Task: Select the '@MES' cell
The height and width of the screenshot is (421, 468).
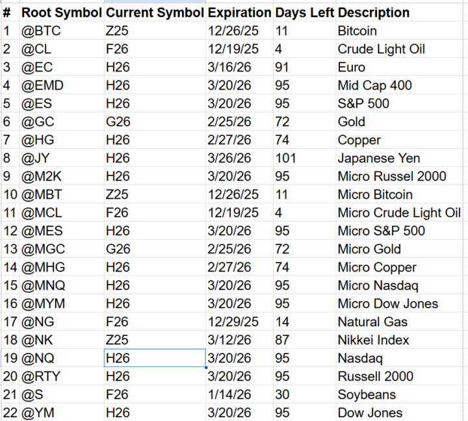Action: pos(62,231)
